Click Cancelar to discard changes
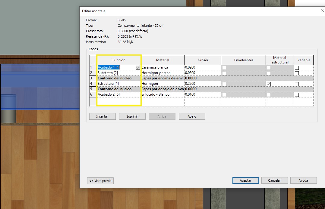The image size is (325, 209). (274, 180)
